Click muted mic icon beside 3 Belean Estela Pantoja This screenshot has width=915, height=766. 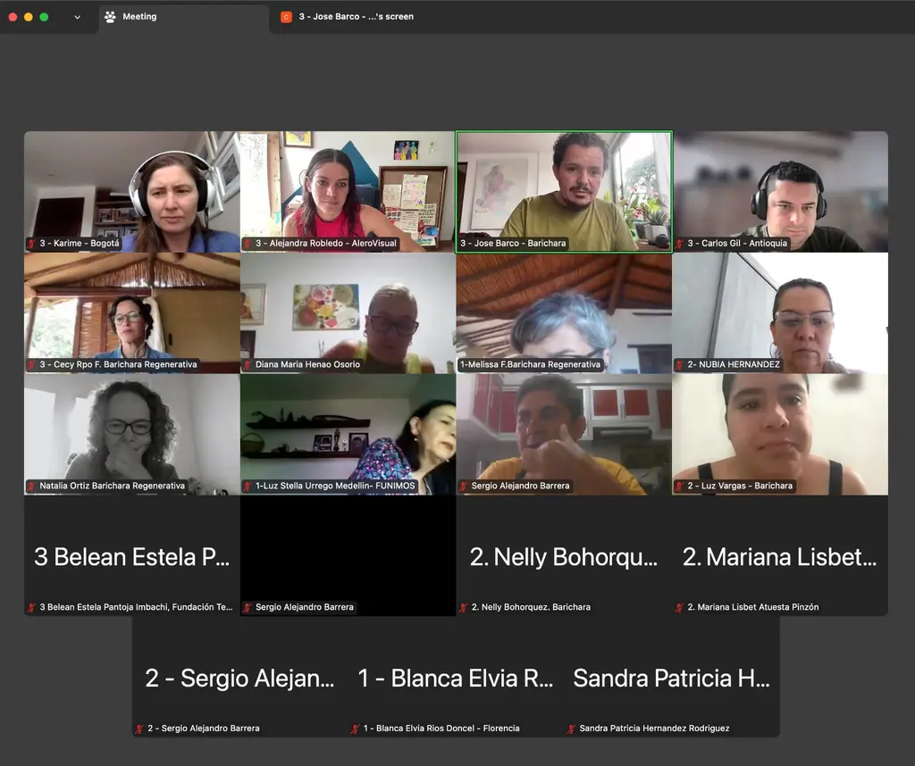click(x=32, y=607)
